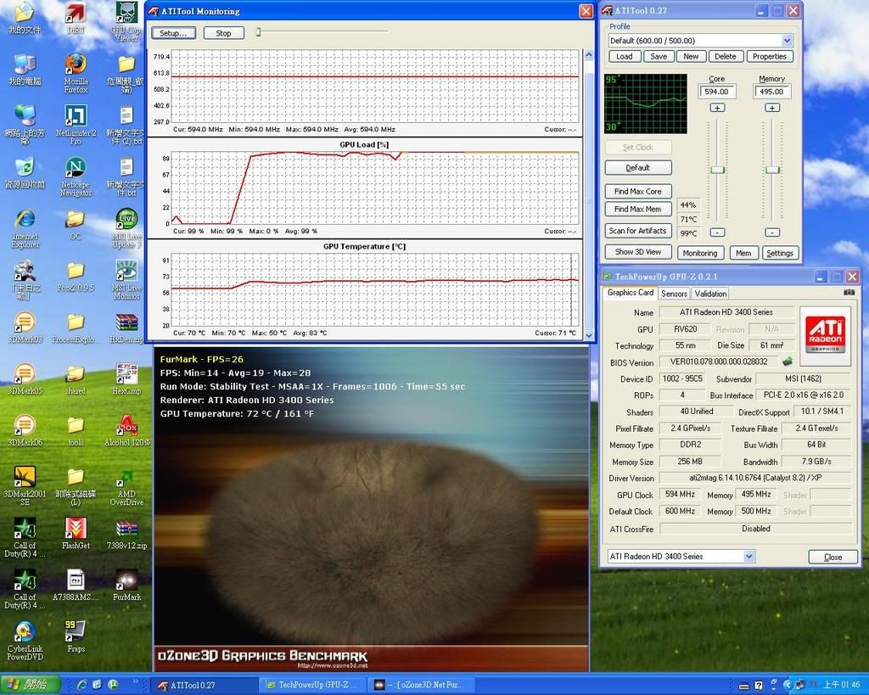The width and height of the screenshot is (869, 695).
Task: Click Scan for Artifacts button
Action: (638, 231)
